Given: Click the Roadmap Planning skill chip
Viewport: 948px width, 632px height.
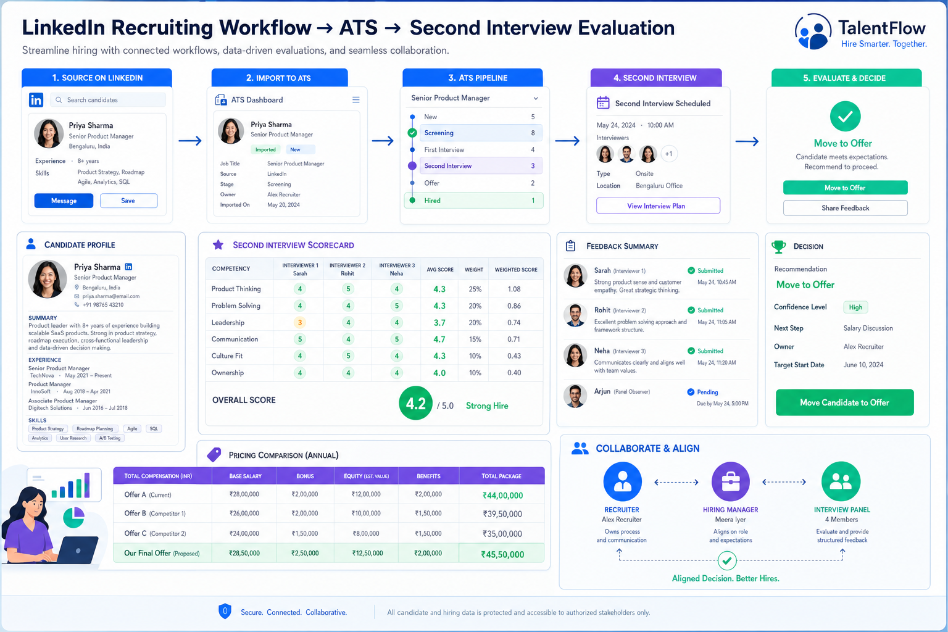Looking at the screenshot, I should click(94, 429).
